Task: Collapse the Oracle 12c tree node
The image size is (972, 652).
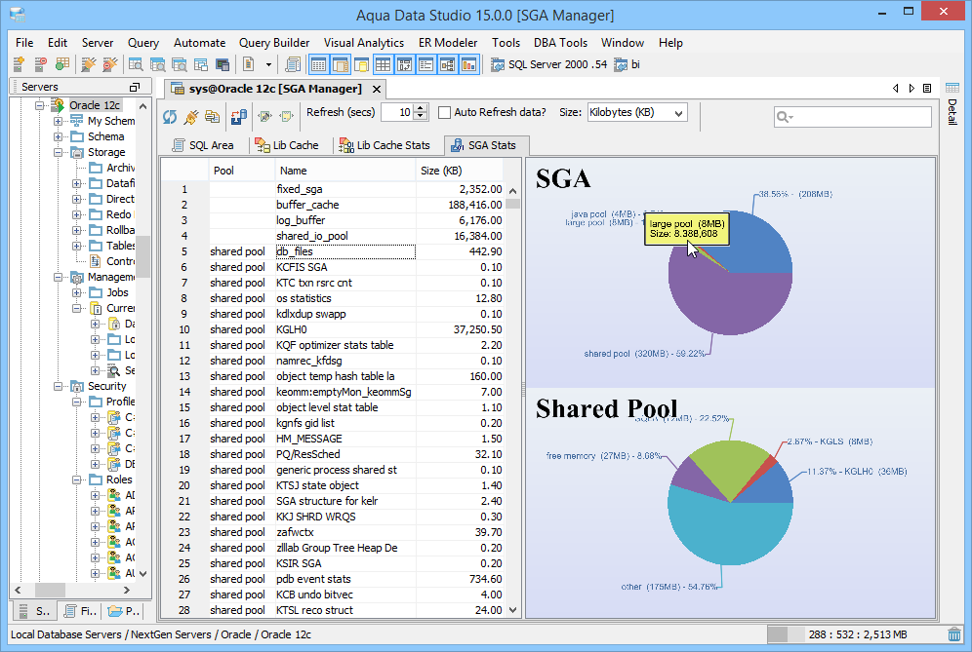Action: (40, 105)
